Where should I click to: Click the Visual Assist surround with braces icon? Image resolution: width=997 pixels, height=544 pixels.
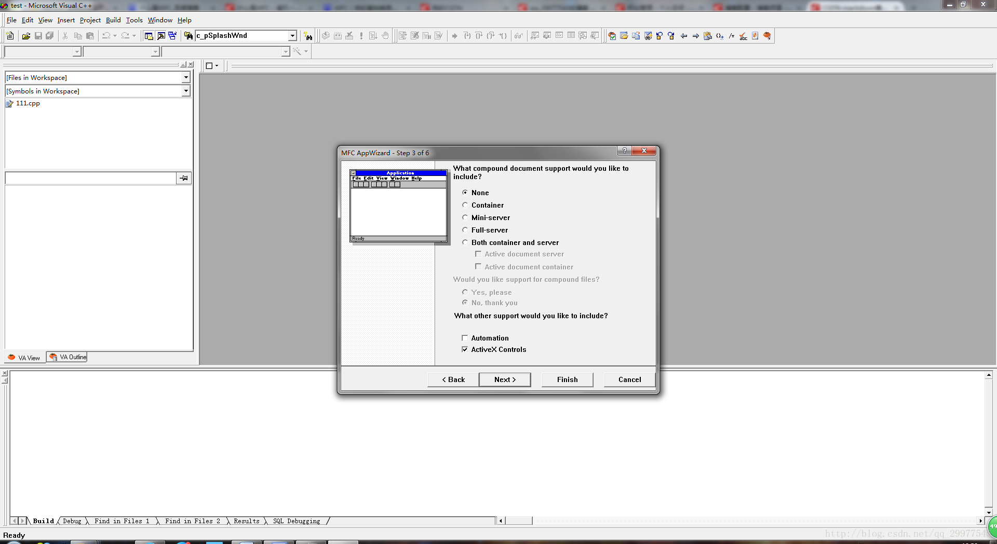(x=720, y=36)
